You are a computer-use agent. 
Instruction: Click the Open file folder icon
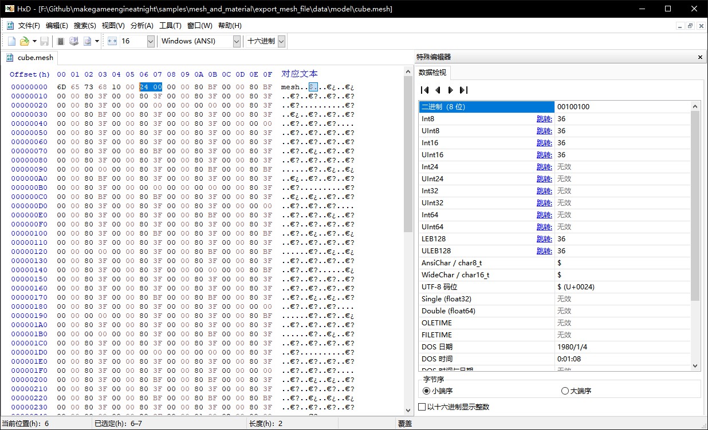[x=24, y=41]
